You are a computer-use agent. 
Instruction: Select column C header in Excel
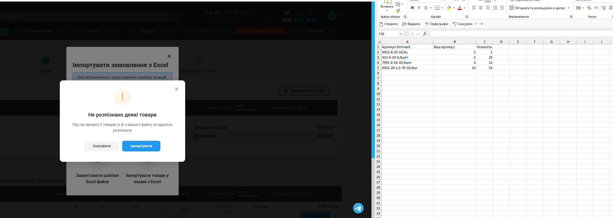click(485, 42)
